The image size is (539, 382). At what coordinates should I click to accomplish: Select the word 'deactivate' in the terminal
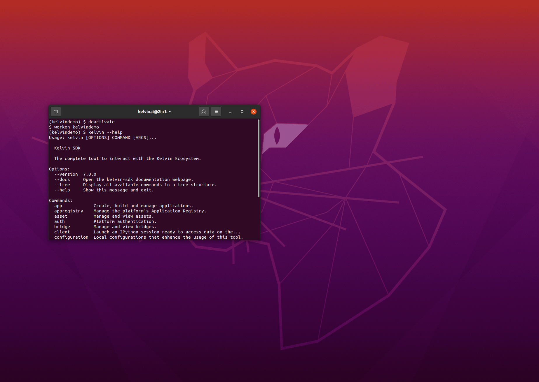[102, 122]
